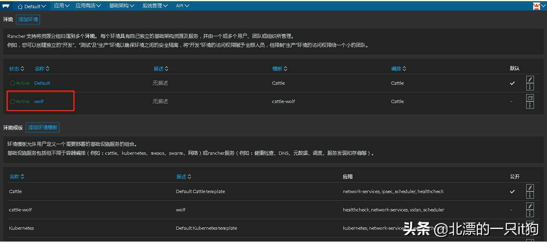This screenshot has height=244, width=547.
Task: Expand the 应用商店 dropdown menu
Action: [x=88, y=6]
